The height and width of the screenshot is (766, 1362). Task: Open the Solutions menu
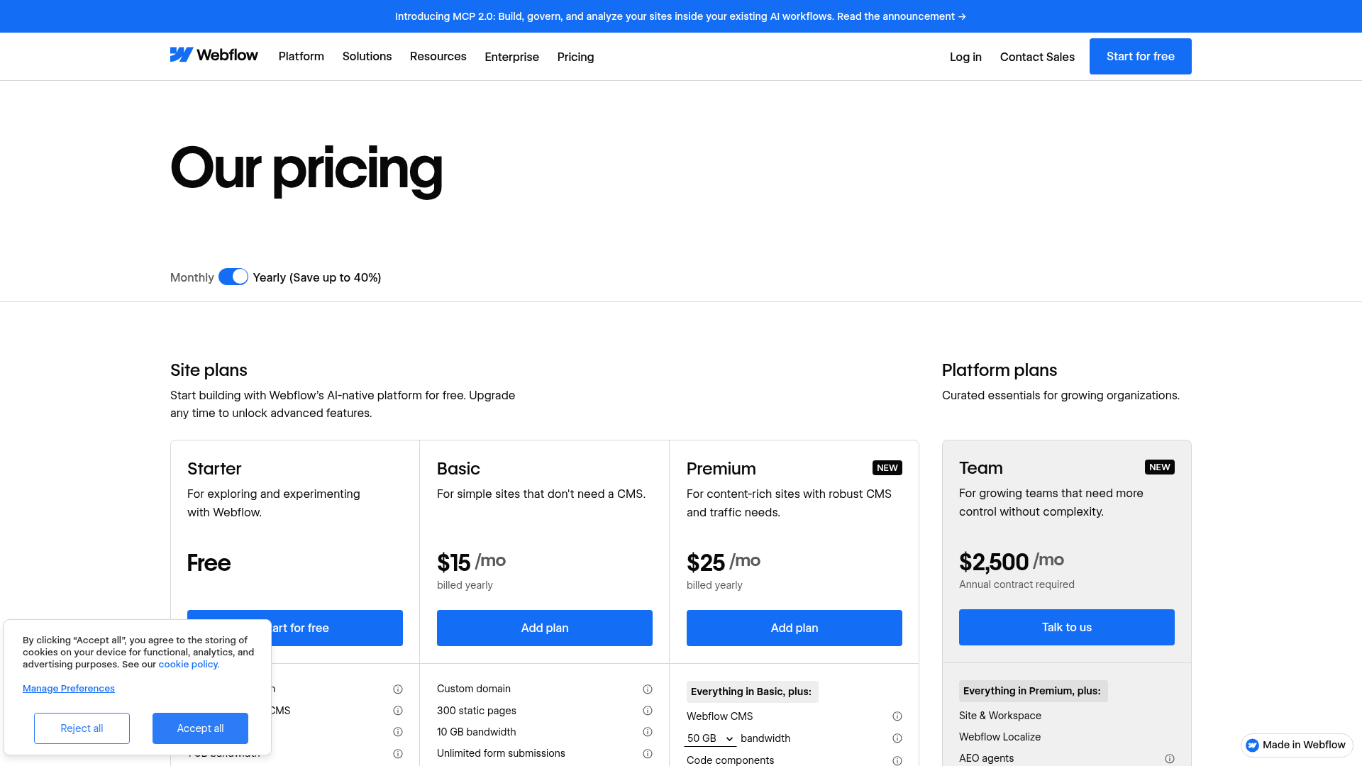[x=367, y=57]
